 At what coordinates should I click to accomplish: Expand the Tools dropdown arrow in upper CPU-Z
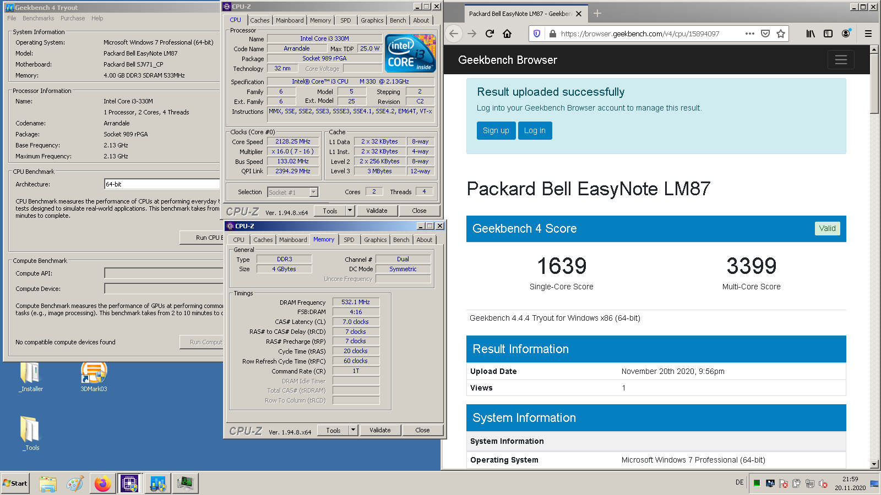click(350, 211)
